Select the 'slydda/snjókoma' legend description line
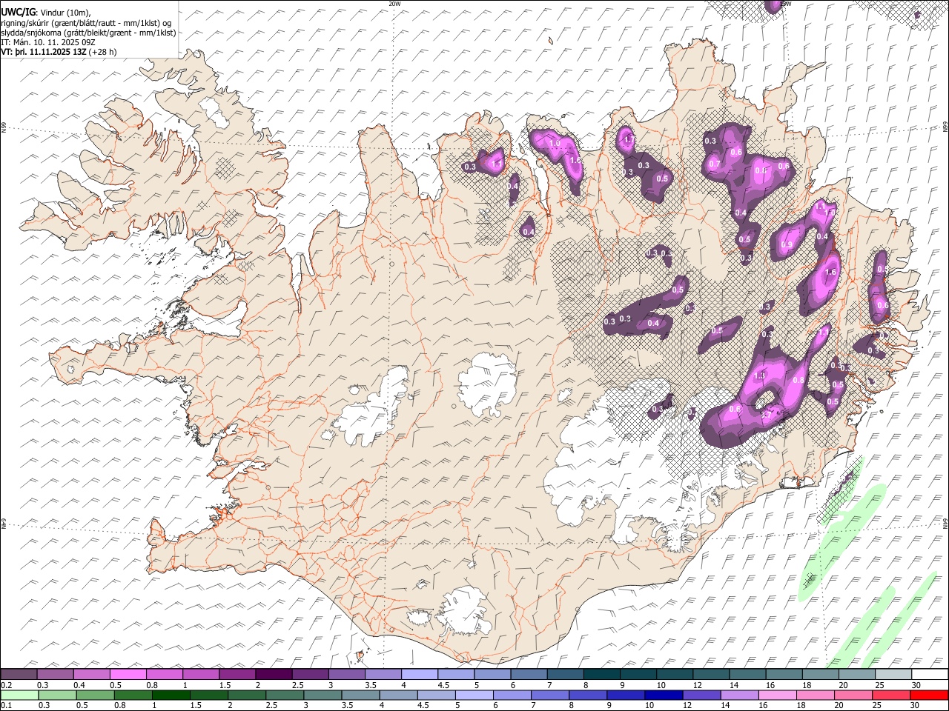This screenshot has width=949, height=711. 89,33
